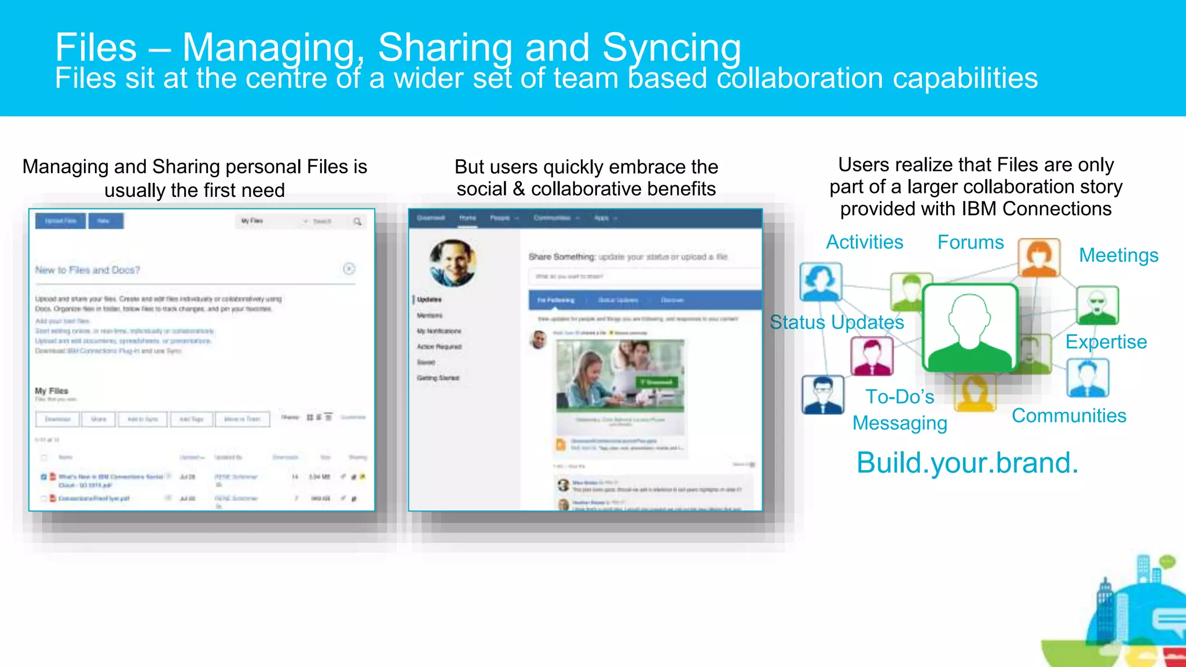Click the Customize link beside display icons
The height and width of the screenshot is (667, 1186).
click(x=353, y=417)
